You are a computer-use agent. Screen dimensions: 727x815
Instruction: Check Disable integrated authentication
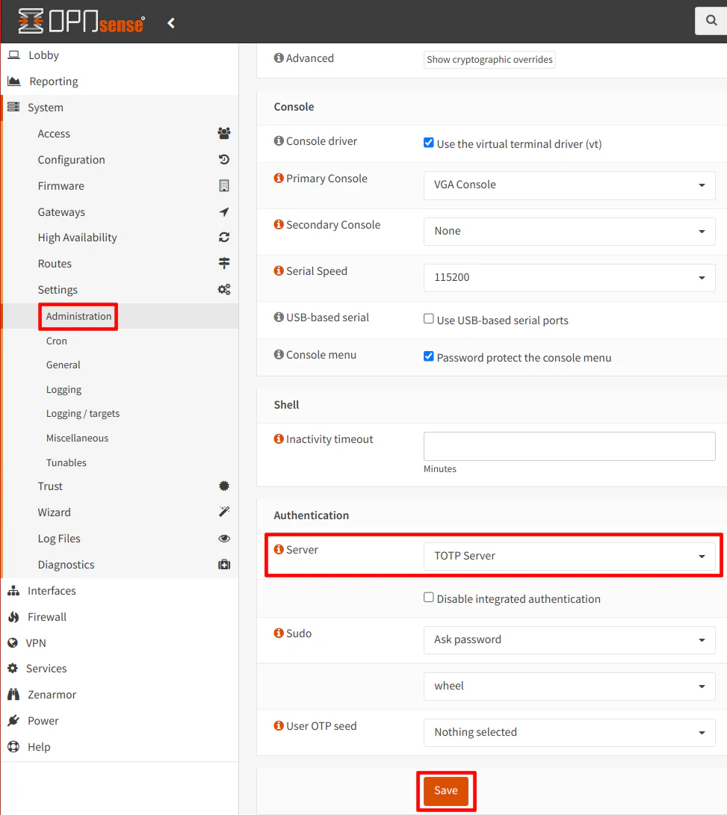coord(428,597)
